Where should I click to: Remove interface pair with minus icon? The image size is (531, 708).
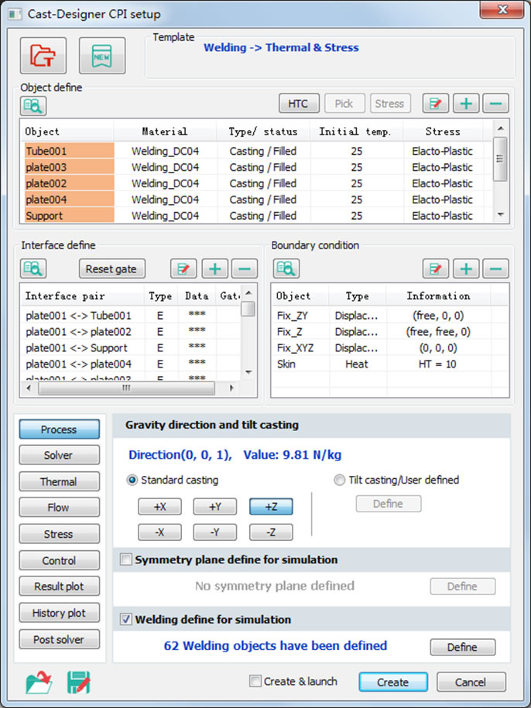click(245, 268)
